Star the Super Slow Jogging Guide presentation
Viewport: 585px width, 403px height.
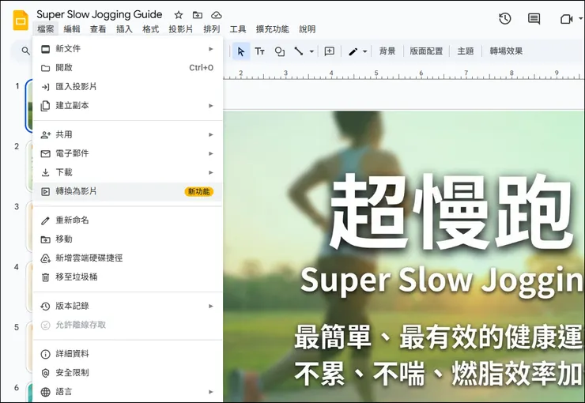point(179,15)
